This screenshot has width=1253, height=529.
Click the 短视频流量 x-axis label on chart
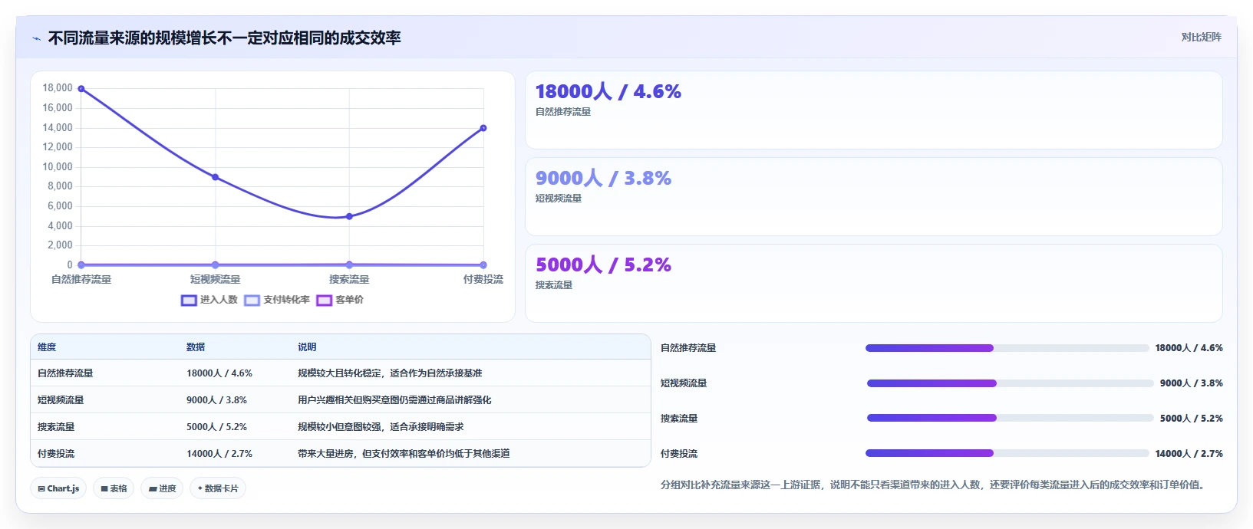(x=216, y=279)
